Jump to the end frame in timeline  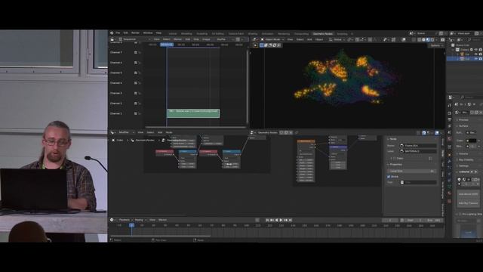point(290,220)
